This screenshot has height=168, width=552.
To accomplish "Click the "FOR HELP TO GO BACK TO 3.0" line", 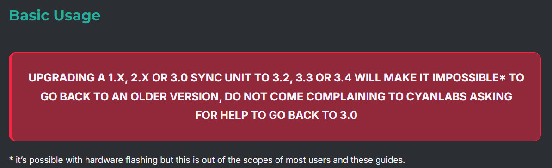I will click(x=276, y=115).
